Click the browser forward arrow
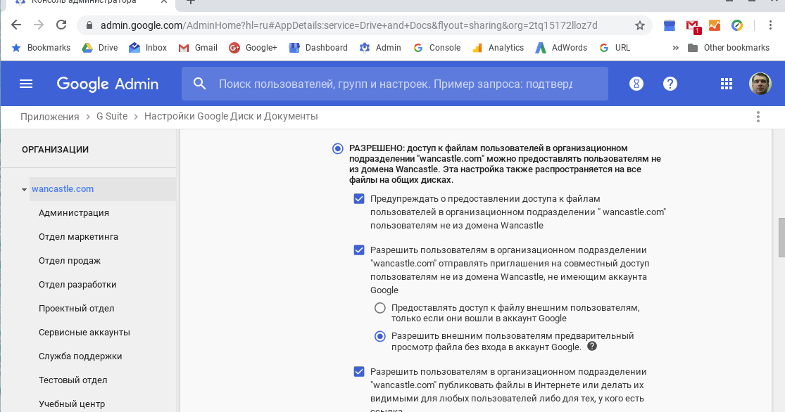The width and height of the screenshot is (785, 412). (x=39, y=25)
